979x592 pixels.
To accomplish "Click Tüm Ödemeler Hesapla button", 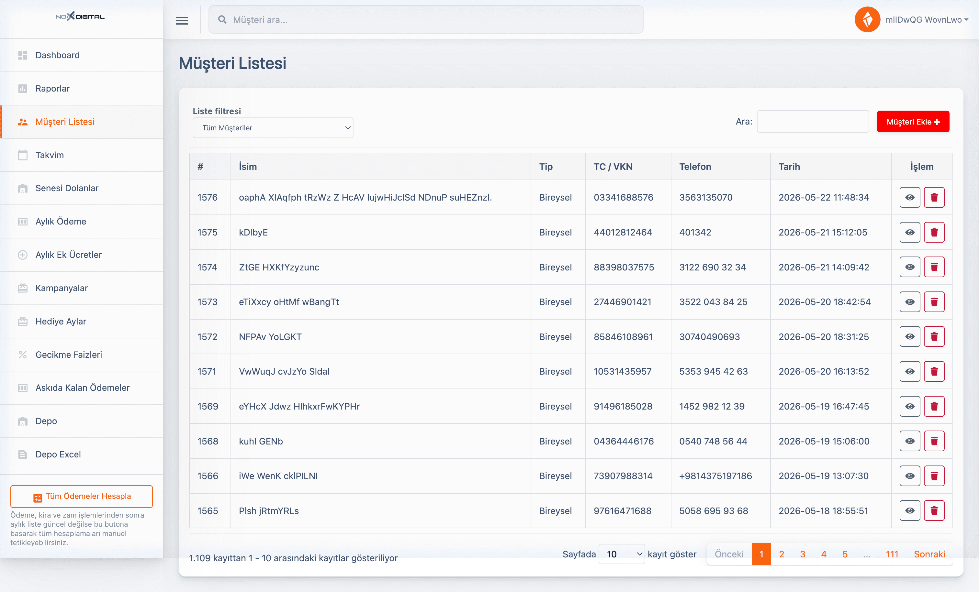I will (82, 496).
